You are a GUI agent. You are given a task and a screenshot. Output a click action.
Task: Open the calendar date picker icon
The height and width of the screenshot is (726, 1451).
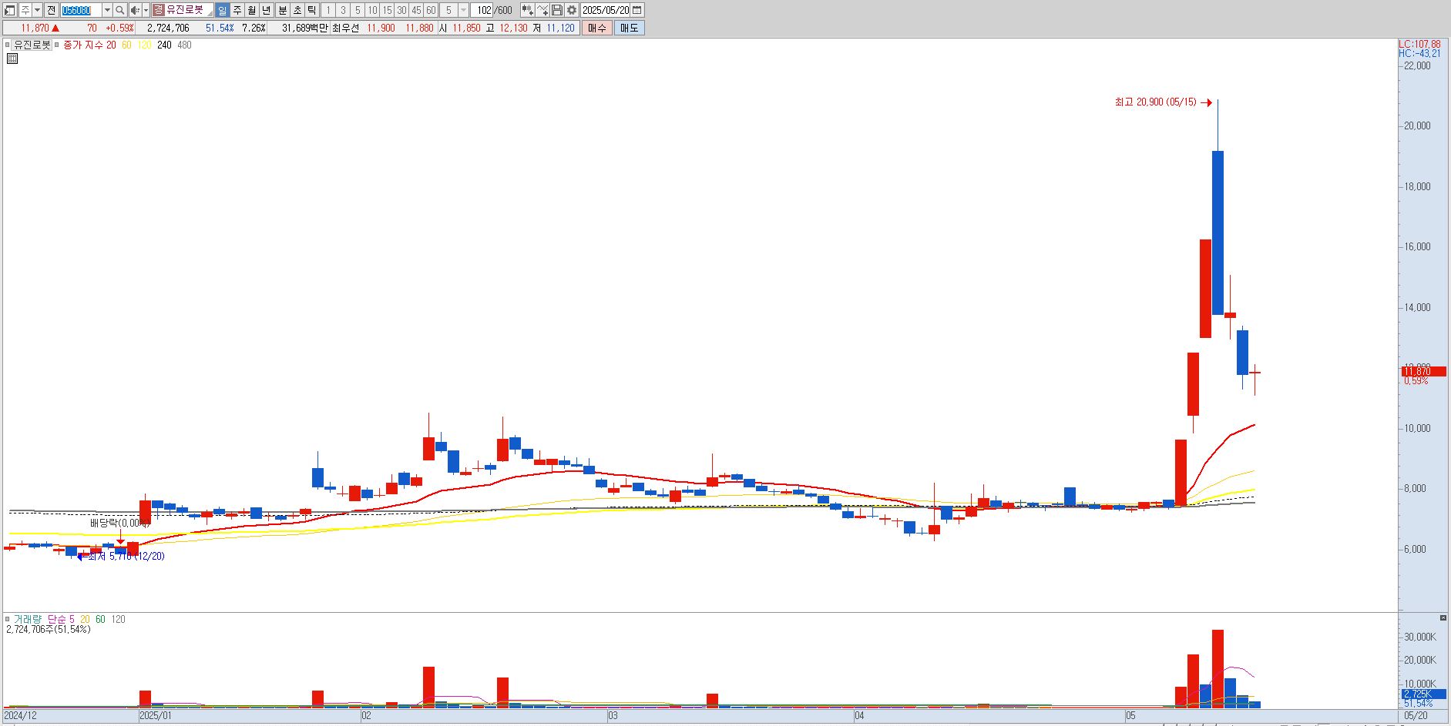[x=637, y=10]
